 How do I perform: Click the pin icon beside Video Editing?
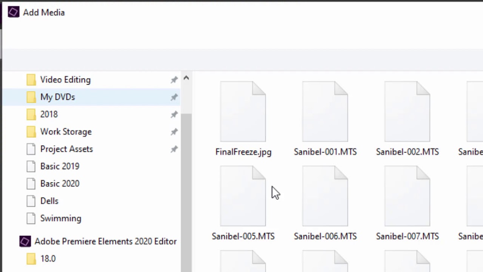pos(174,80)
